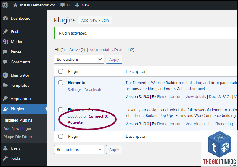The width and height of the screenshot is (238, 167).
Task: Click the Tools wrench icon
Action: 5,158
